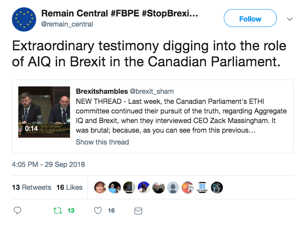The width and height of the screenshot is (308, 225).
Task: View the 13 Retweets list
Action: tap(31, 187)
